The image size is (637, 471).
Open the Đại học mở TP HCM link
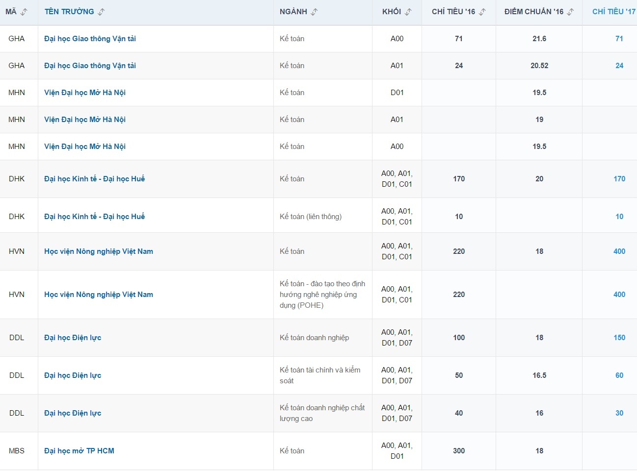79,451
